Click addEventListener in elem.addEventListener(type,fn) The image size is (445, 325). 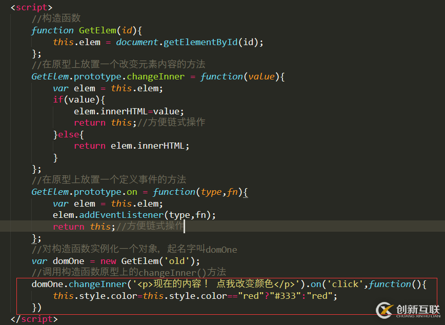pos(121,215)
